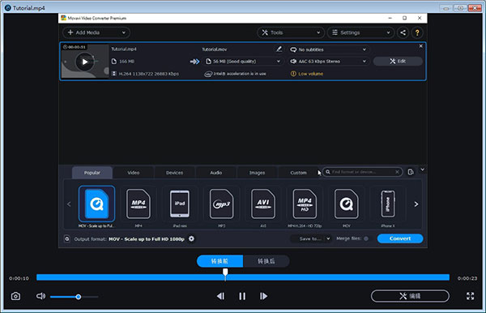
Task: Toggle the Merge files switch
Action: pyautogui.click(x=366, y=238)
